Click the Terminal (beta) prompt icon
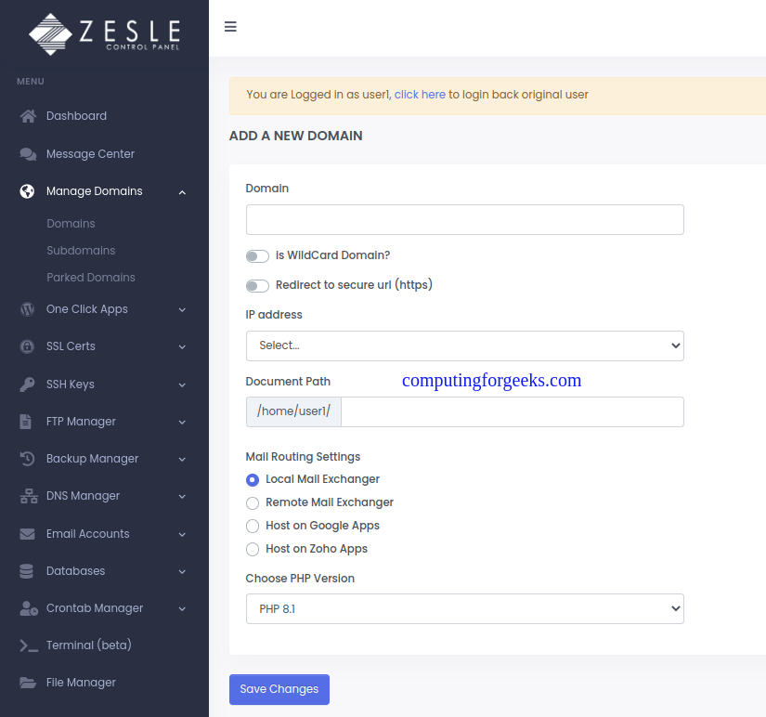Image resolution: width=766 pixels, height=717 pixels. (29, 645)
